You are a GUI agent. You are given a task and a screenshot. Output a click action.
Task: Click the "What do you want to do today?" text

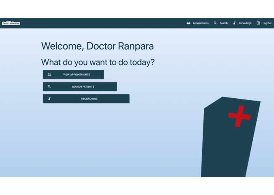(98, 62)
